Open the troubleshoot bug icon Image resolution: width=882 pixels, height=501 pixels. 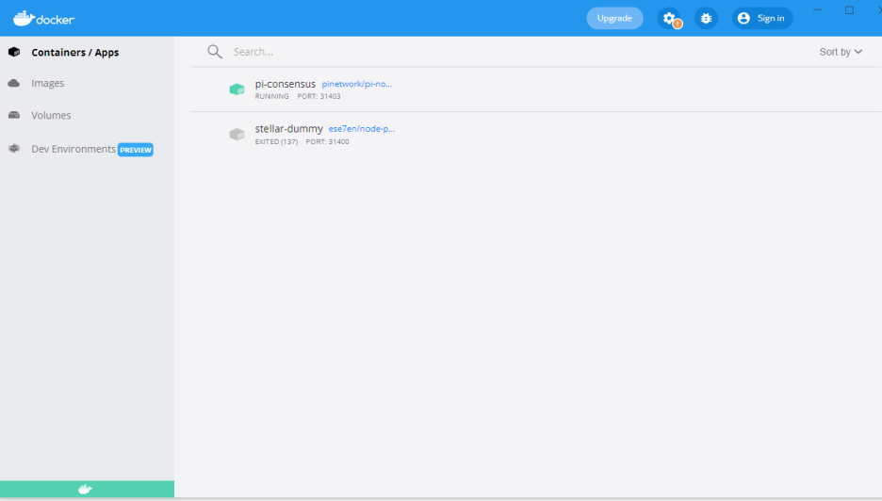click(x=706, y=18)
